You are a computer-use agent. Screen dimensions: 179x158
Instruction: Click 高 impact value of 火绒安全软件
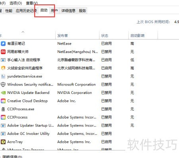pos(132,68)
